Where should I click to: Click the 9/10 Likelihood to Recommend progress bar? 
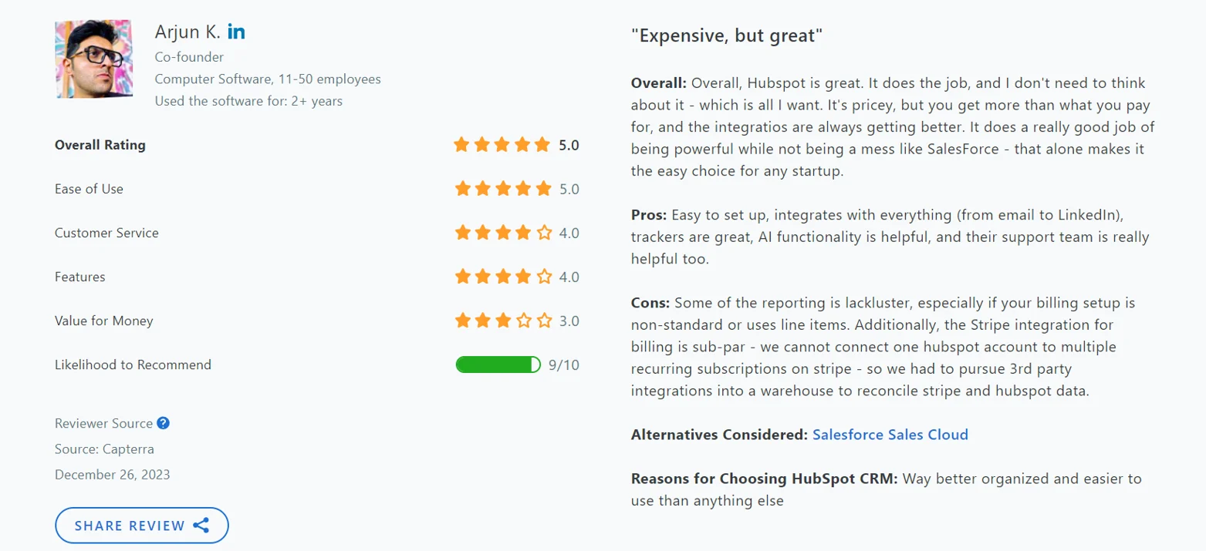coord(499,365)
